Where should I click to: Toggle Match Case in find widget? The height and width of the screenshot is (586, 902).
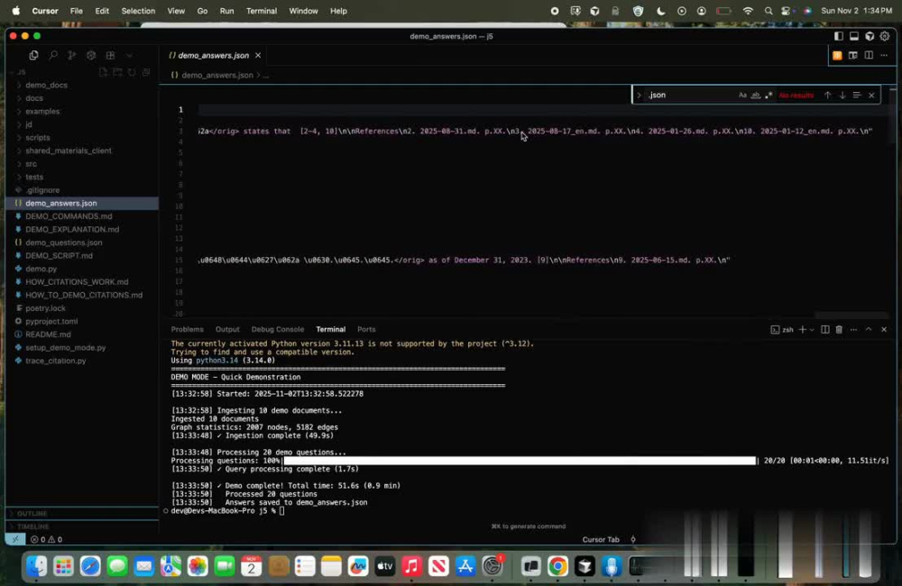click(742, 95)
